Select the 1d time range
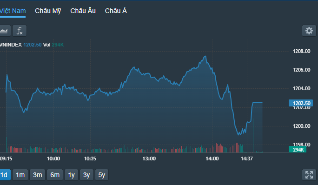Viewport: 318px width, 185px height. click(5, 175)
